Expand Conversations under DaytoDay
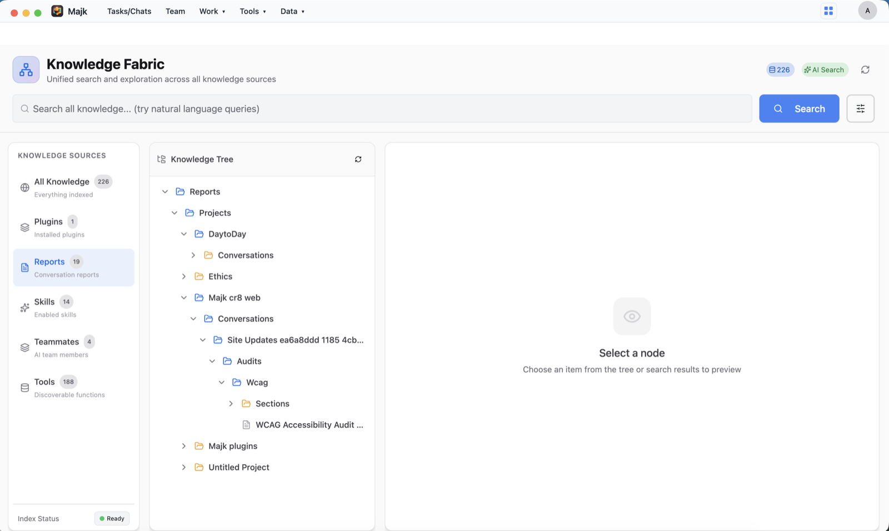The height and width of the screenshot is (531, 889). 193,255
